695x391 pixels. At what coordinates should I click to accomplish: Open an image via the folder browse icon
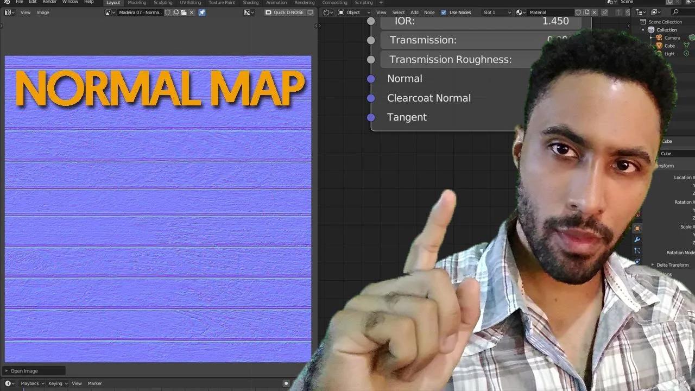point(184,12)
